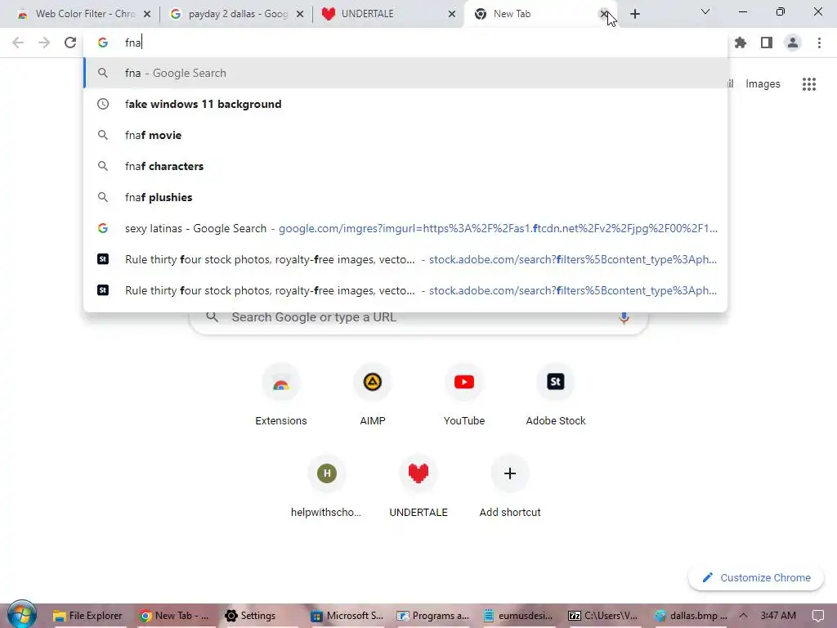Open the C:\Users 7-Zip taskbar item

pos(603,616)
